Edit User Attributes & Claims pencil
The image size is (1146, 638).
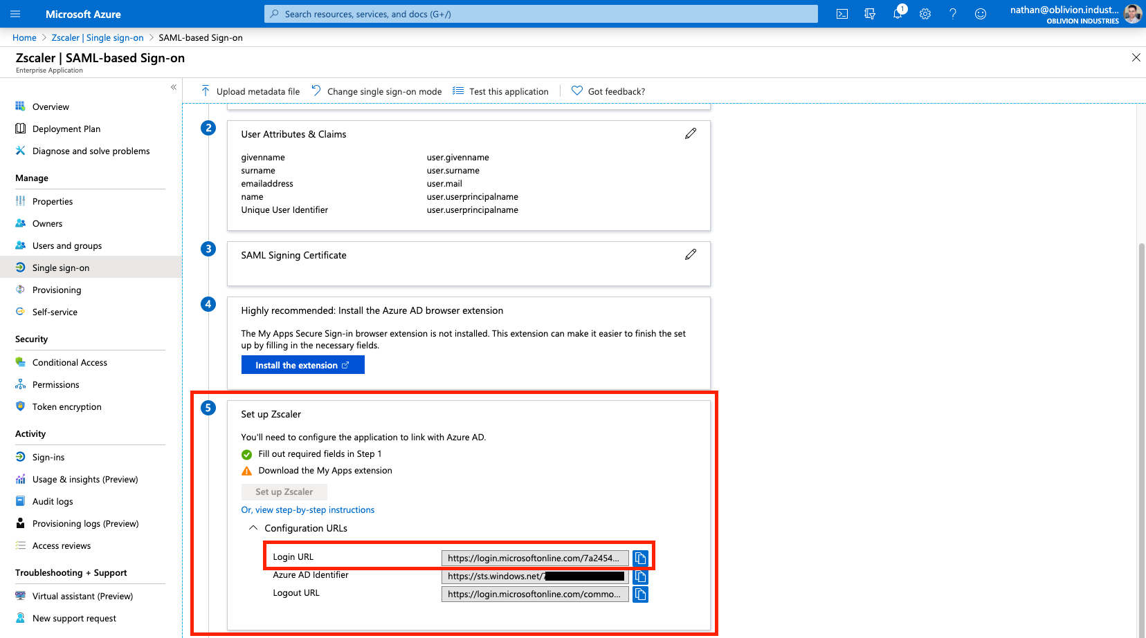point(691,133)
